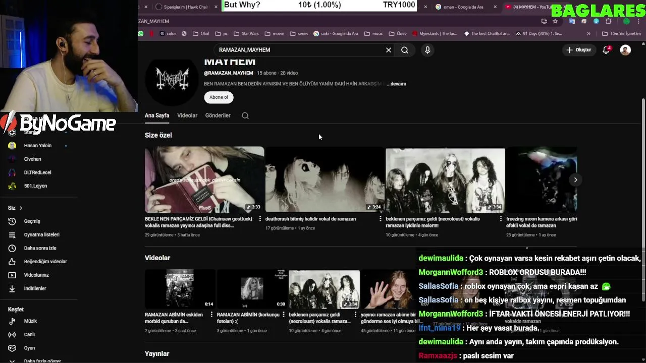
Task: Switch to the Gönderiler tab
Action: point(218,115)
